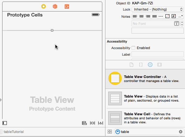Screen dimensions: 185x137
Task: Center align the notes text
Action: 141,16
